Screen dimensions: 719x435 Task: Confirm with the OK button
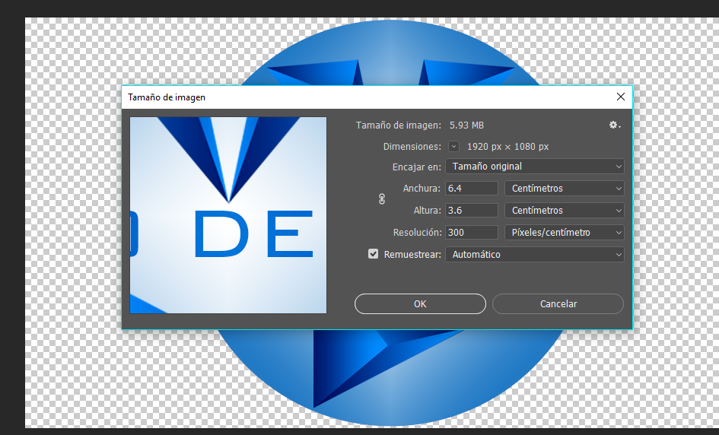pyautogui.click(x=420, y=304)
